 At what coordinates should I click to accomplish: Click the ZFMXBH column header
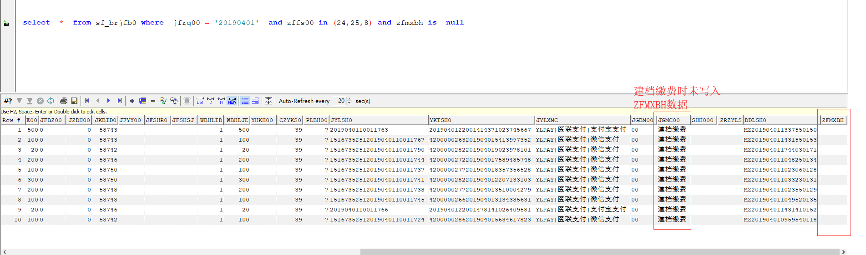click(x=833, y=120)
